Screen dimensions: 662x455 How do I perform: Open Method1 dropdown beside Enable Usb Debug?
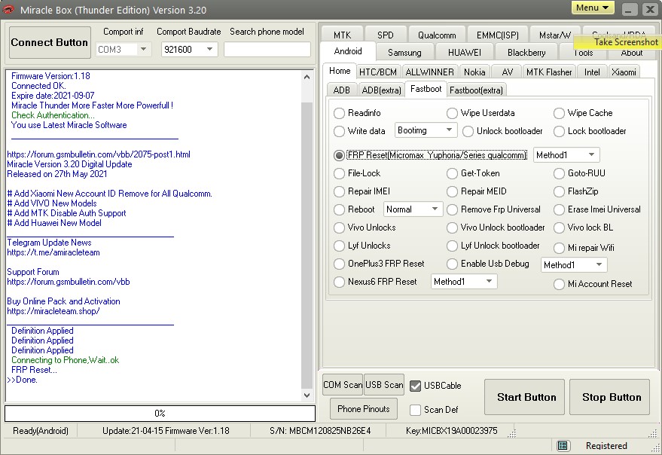click(599, 265)
